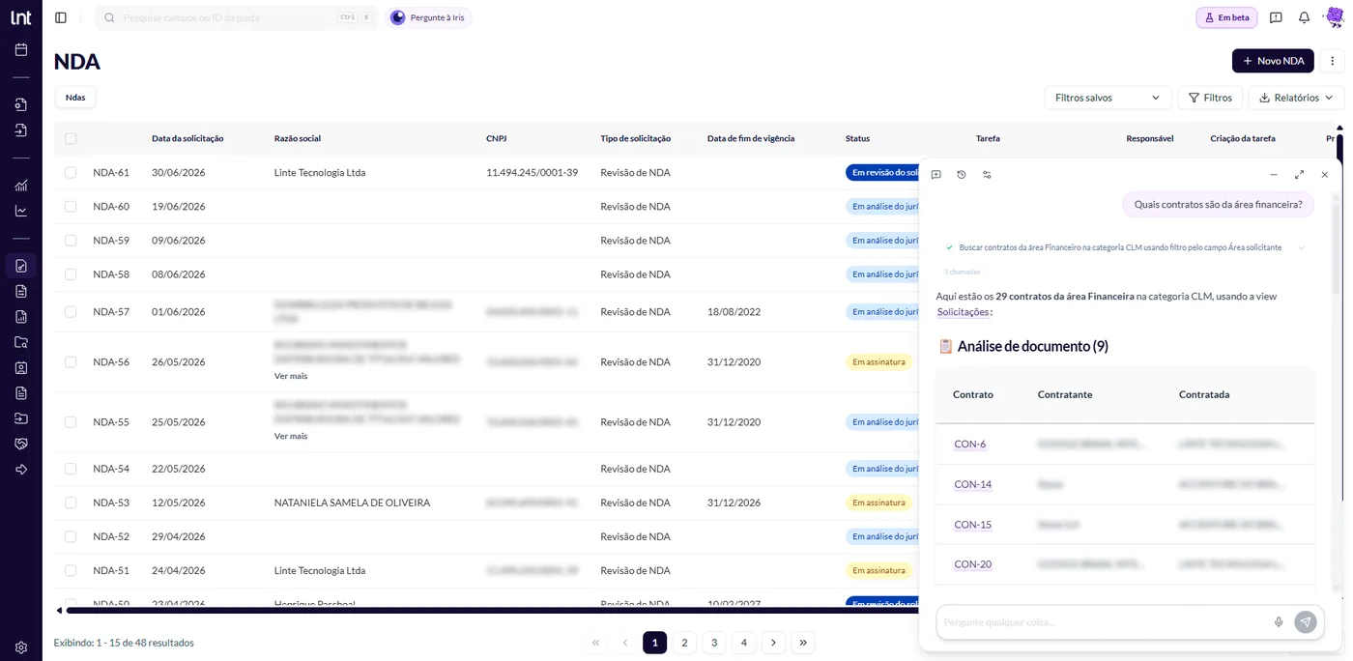Go to page 3

[714, 643]
